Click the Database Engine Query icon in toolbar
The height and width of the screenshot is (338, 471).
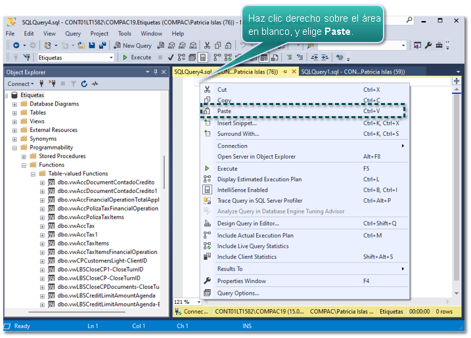pyautogui.click(x=161, y=45)
